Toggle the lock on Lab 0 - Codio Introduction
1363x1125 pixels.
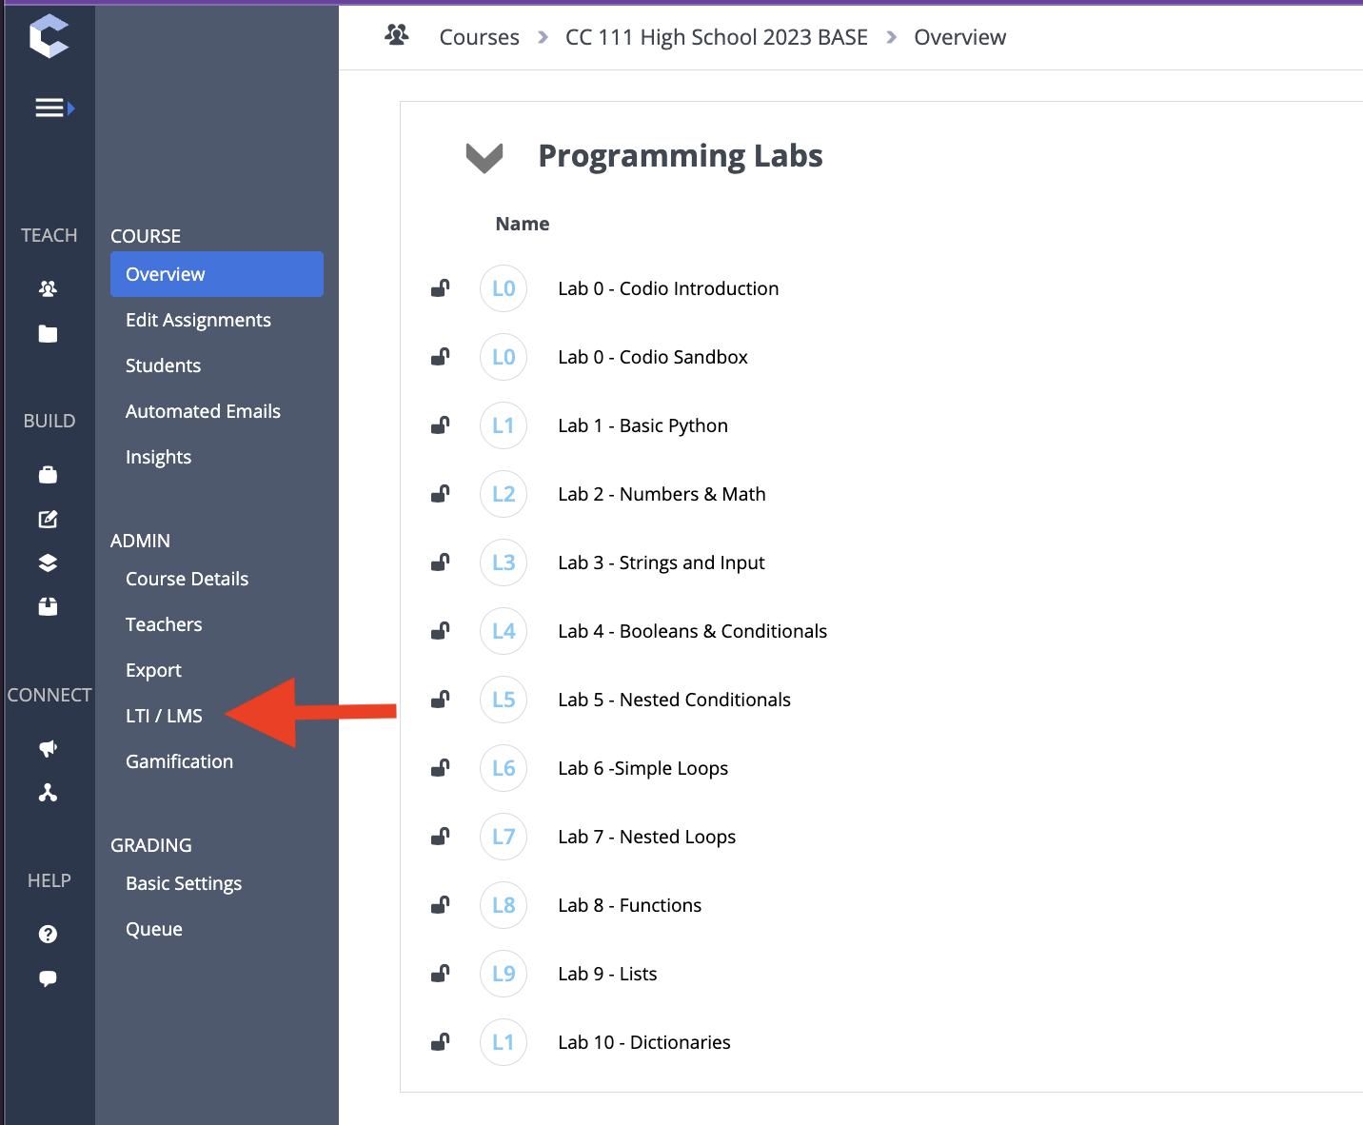click(x=440, y=287)
